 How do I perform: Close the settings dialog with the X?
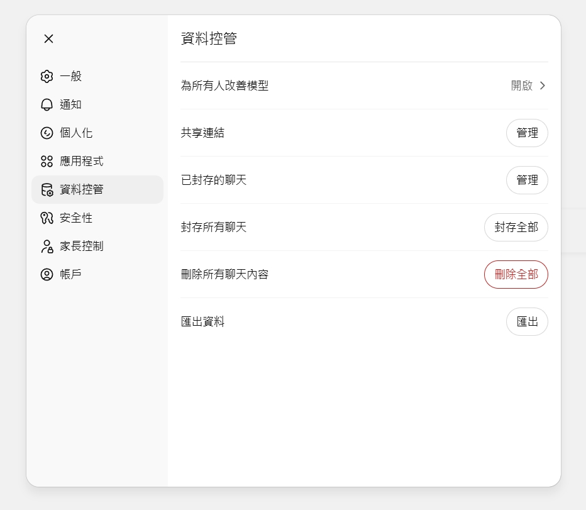point(48,39)
